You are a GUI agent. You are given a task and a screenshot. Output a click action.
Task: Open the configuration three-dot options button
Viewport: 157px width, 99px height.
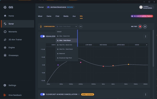pyautogui.click(x=81, y=27)
